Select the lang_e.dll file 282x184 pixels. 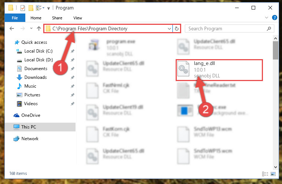[x=219, y=70]
